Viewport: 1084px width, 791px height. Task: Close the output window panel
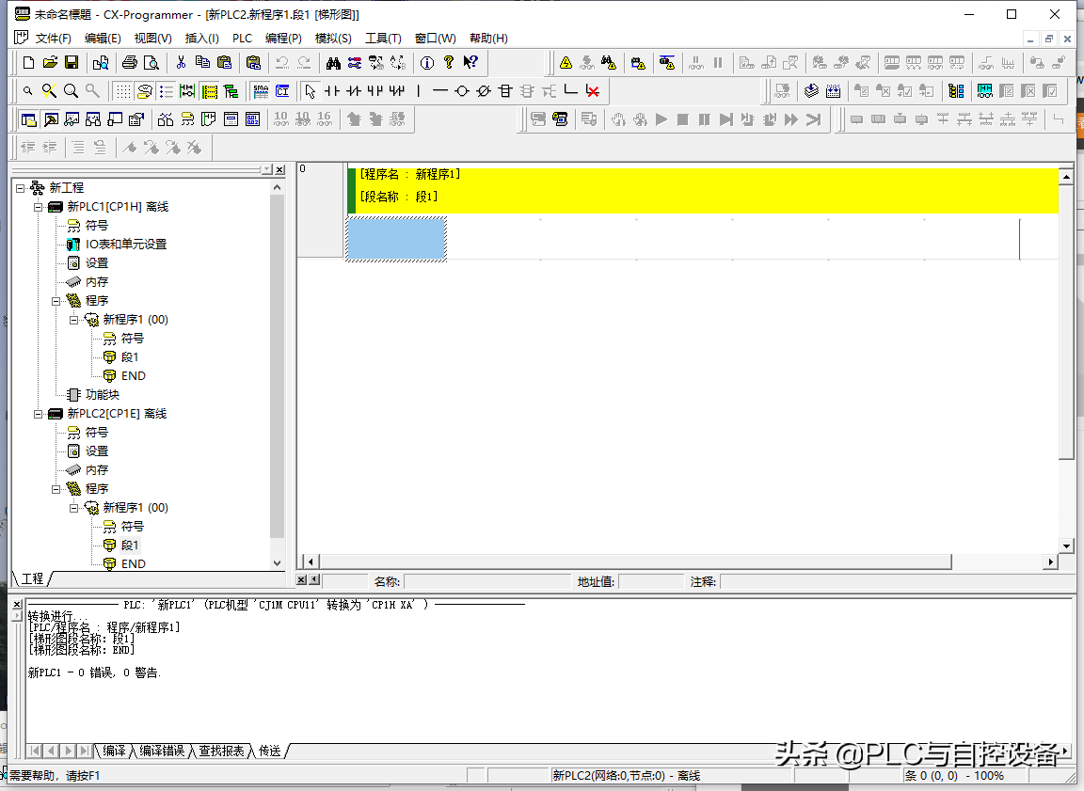point(17,604)
